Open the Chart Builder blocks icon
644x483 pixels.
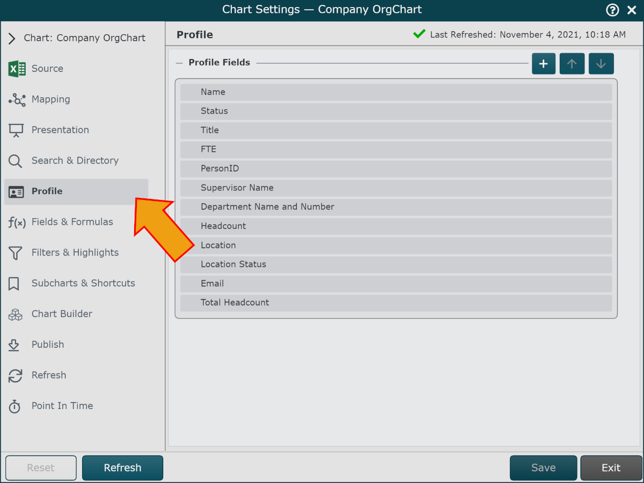point(16,315)
